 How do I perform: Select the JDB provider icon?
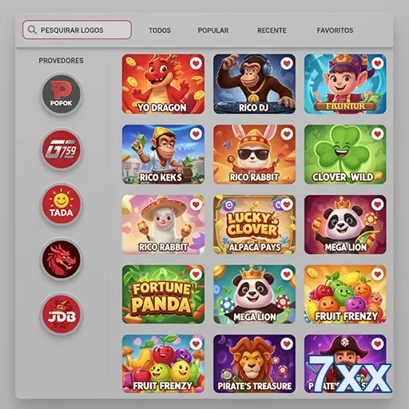(62, 314)
